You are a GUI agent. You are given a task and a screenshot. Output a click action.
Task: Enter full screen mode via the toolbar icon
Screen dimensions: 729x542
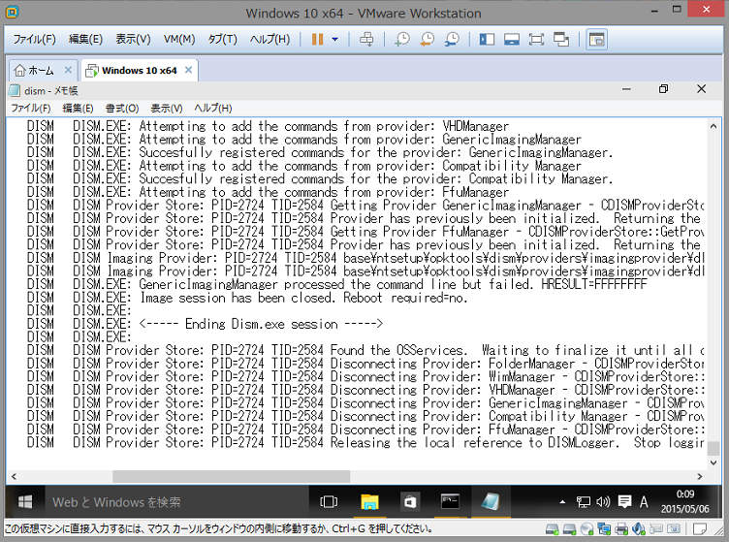535,40
